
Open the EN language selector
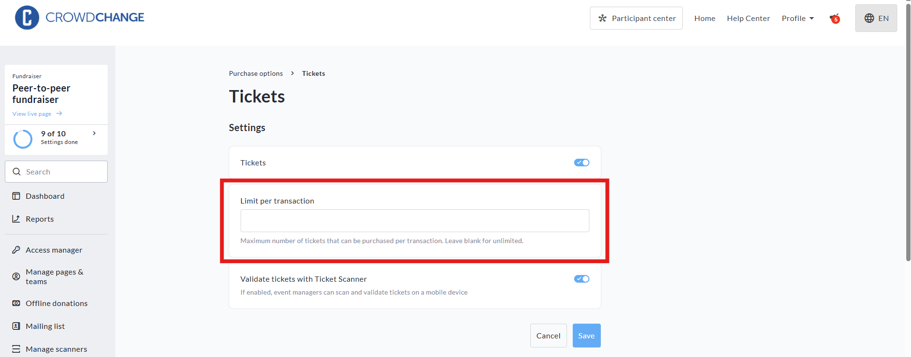[x=876, y=18]
